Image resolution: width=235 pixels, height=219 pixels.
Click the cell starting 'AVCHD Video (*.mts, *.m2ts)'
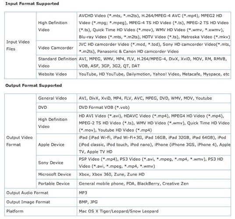point(154,26)
